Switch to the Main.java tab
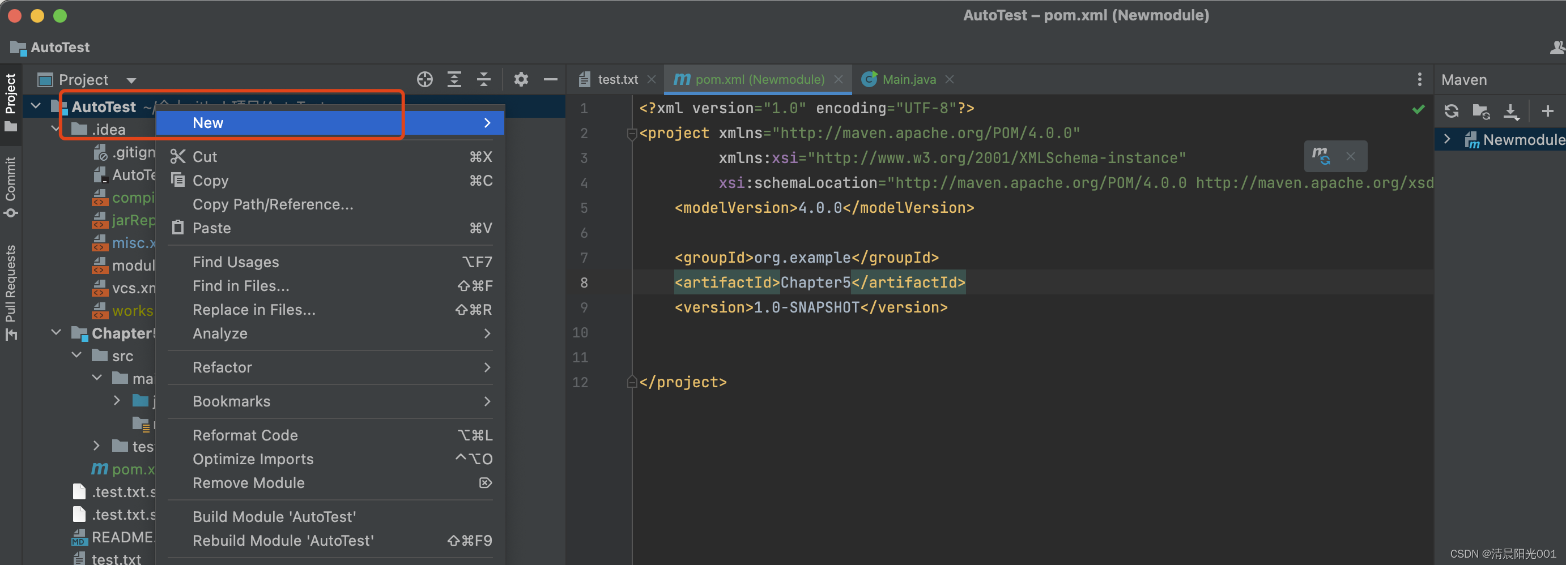The image size is (1566, 565). (909, 80)
